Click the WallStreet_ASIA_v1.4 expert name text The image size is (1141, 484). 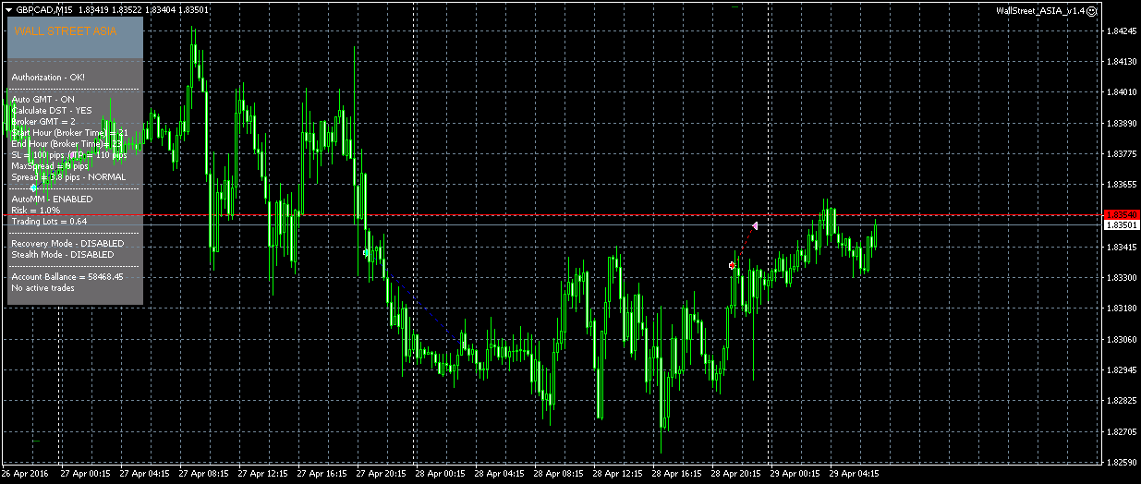click(x=1039, y=11)
